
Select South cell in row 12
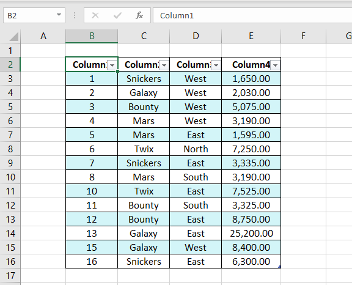[x=196, y=205]
